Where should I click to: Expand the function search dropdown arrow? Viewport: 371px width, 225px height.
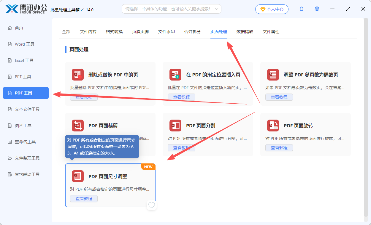216,9
